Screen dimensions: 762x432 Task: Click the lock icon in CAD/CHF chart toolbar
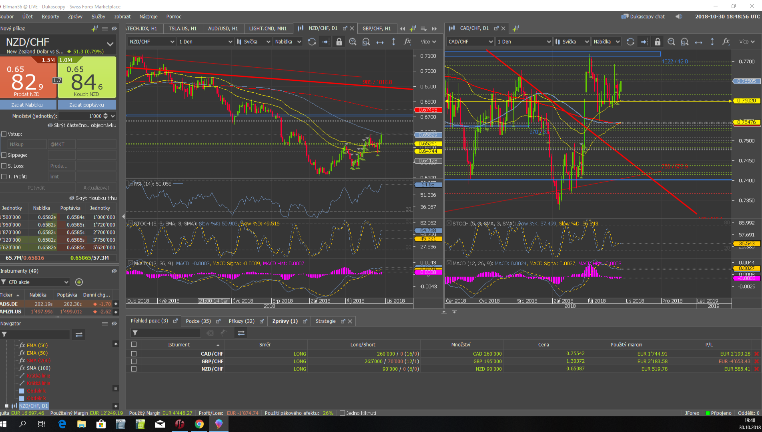(658, 42)
